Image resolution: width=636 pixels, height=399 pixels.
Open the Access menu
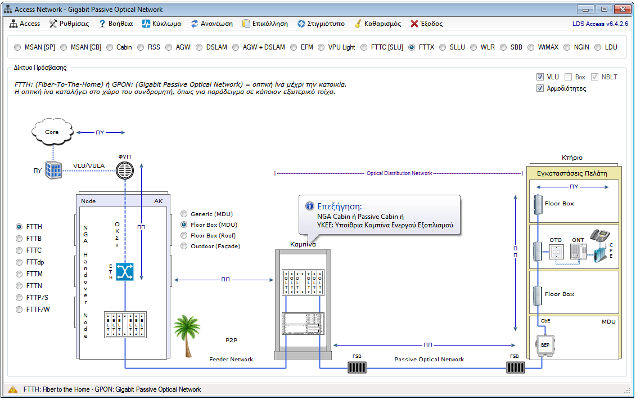25,24
